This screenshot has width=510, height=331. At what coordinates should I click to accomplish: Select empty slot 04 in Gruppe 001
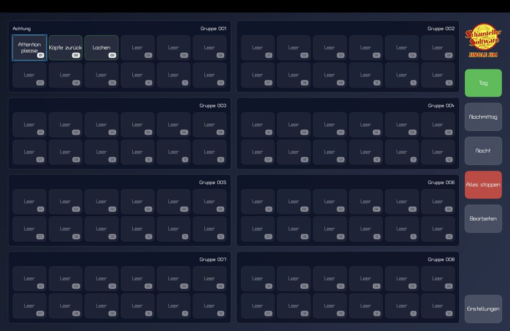point(138,47)
